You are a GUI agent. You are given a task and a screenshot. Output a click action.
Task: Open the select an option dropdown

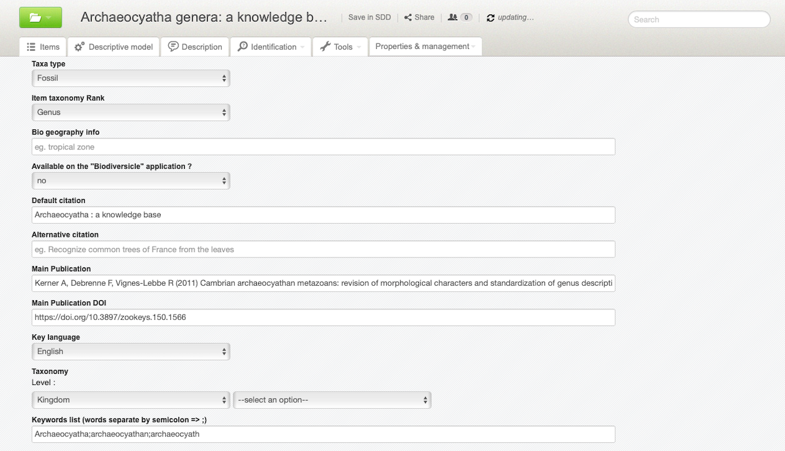[332, 400]
